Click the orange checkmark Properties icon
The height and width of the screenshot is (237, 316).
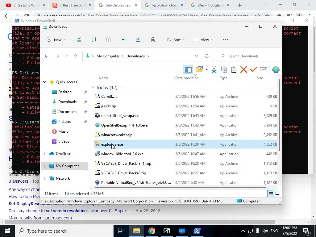pos(254,69)
